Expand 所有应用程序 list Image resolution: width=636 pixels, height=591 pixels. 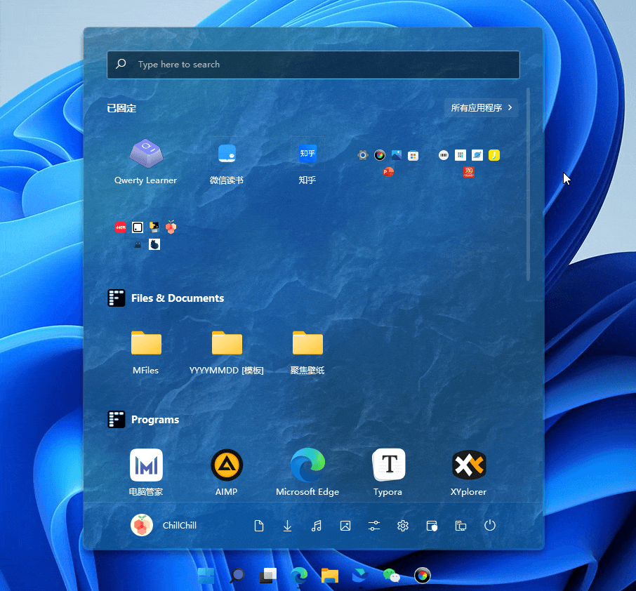[x=481, y=108]
